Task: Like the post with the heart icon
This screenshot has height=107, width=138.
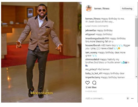Action: pos(87,83)
